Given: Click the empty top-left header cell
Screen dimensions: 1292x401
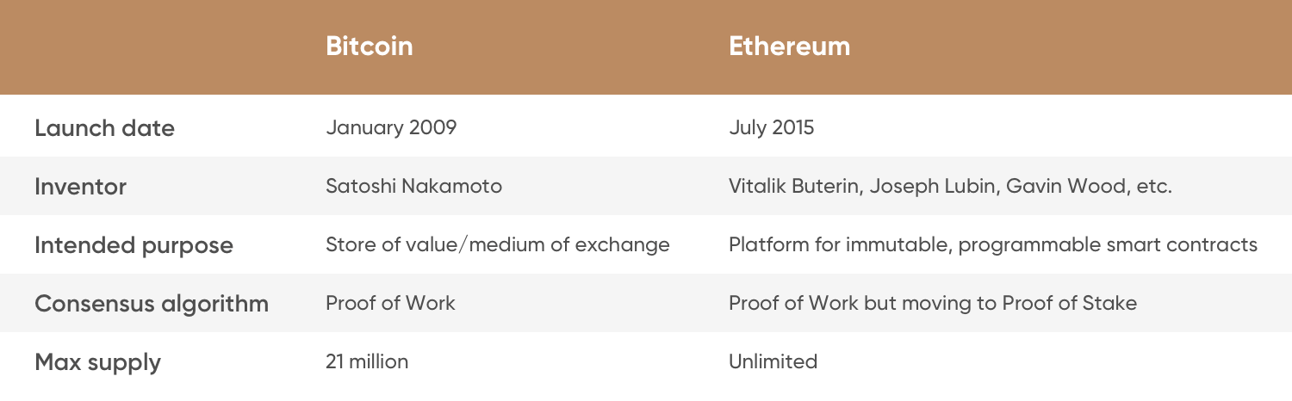Looking at the screenshot, I should click(146, 46).
